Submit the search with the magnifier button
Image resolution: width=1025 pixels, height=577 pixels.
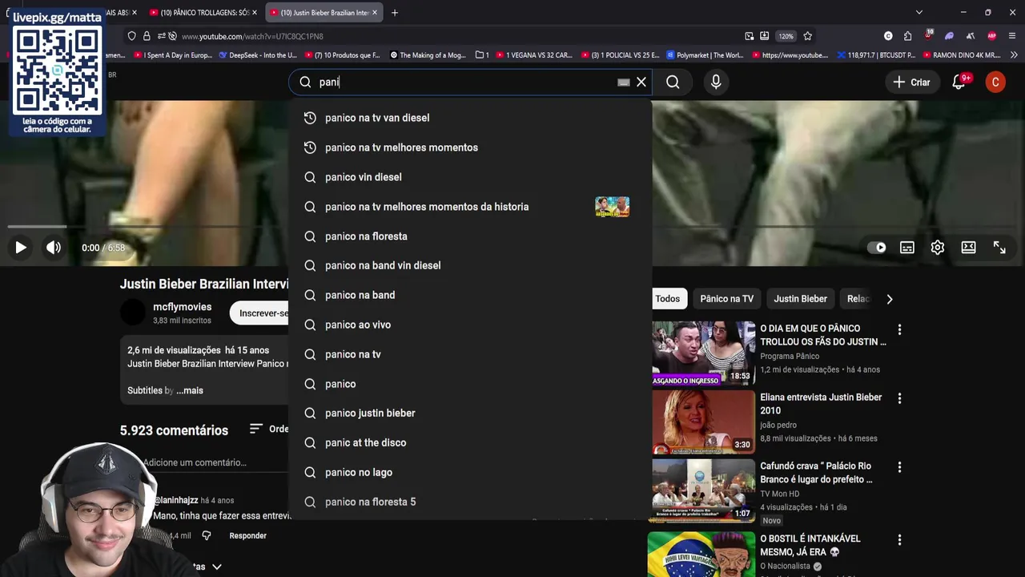click(673, 82)
